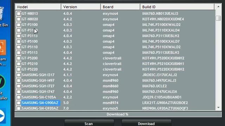This screenshot has width=225, height=126.
Task: Click the Download % progress bar
Action: click(x=118, y=114)
